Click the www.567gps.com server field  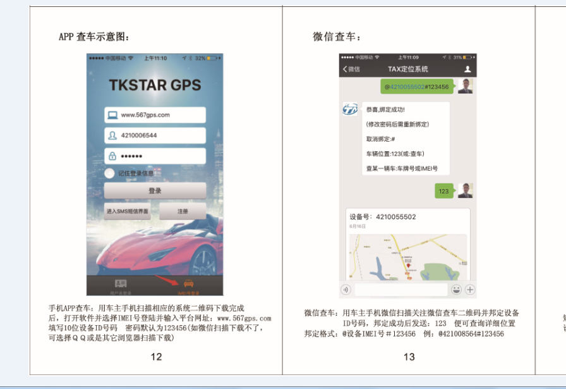pyautogui.click(x=155, y=115)
